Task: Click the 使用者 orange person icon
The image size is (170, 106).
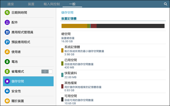Action: (7, 52)
